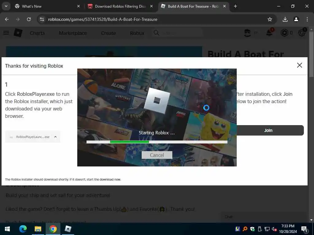Click 'start the download now' link
This screenshot has width=314, height=235.
104,179
